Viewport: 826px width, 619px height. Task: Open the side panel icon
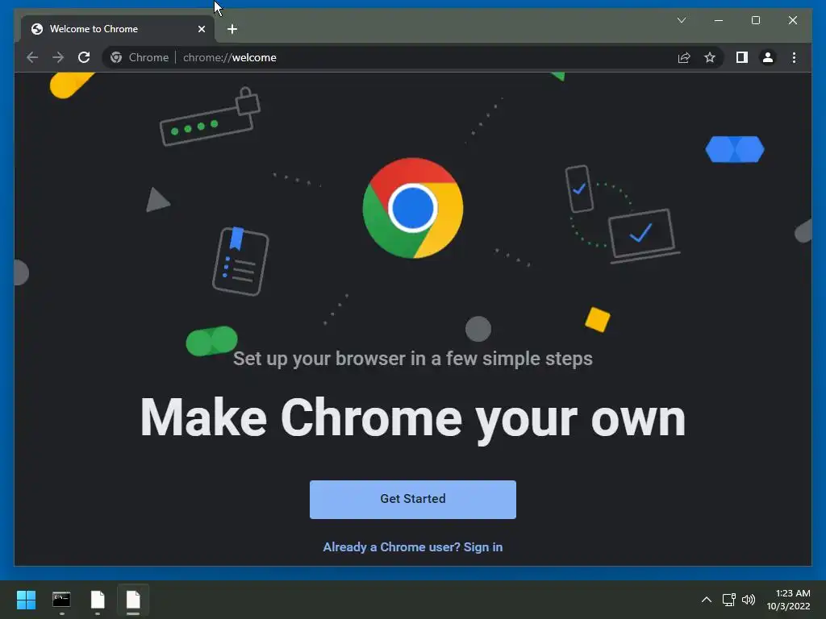click(742, 57)
